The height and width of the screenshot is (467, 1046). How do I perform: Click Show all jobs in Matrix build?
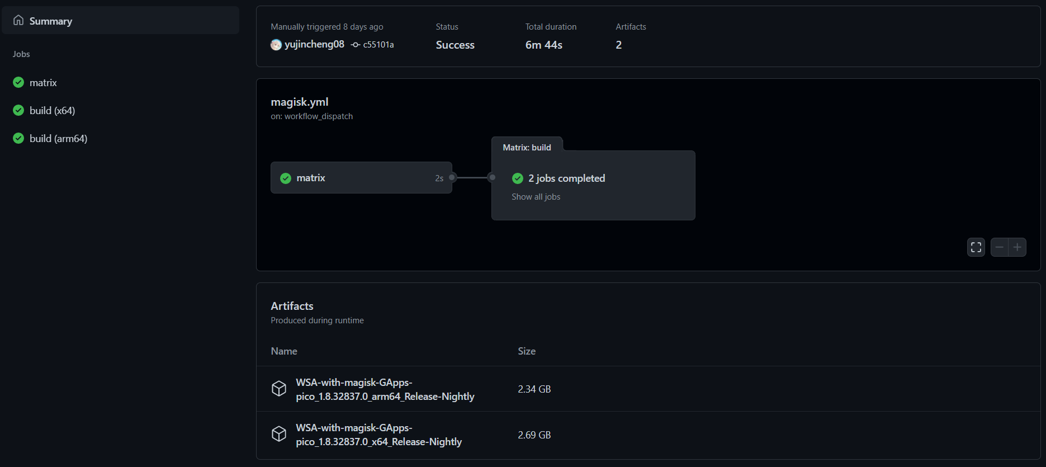pos(536,197)
